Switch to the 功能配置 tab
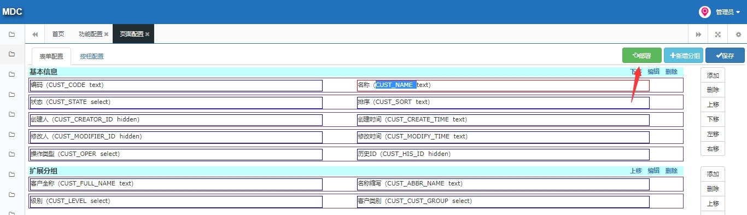Image resolution: width=747 pixels, height=215 pixels. tap(90, 34)
